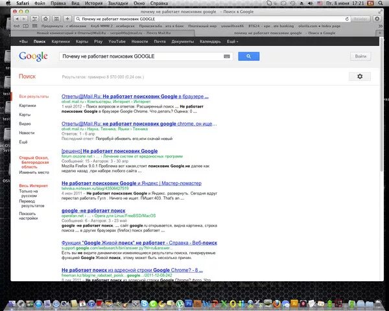Open Time Machine icon in menu bar
Image resolution: width=389 pixels, height=311 pixels.
[293, 3]
